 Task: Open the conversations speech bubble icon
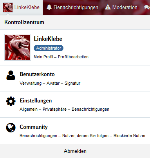pyautogui.click(x=147, y=7)
